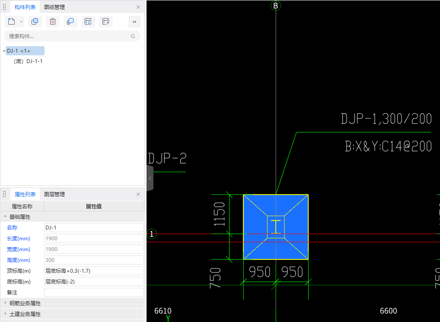Image resolution: width=440 pixels, height=322 pixels.
Task: Click the 备注 property label
Action: [x=12, y=292]
